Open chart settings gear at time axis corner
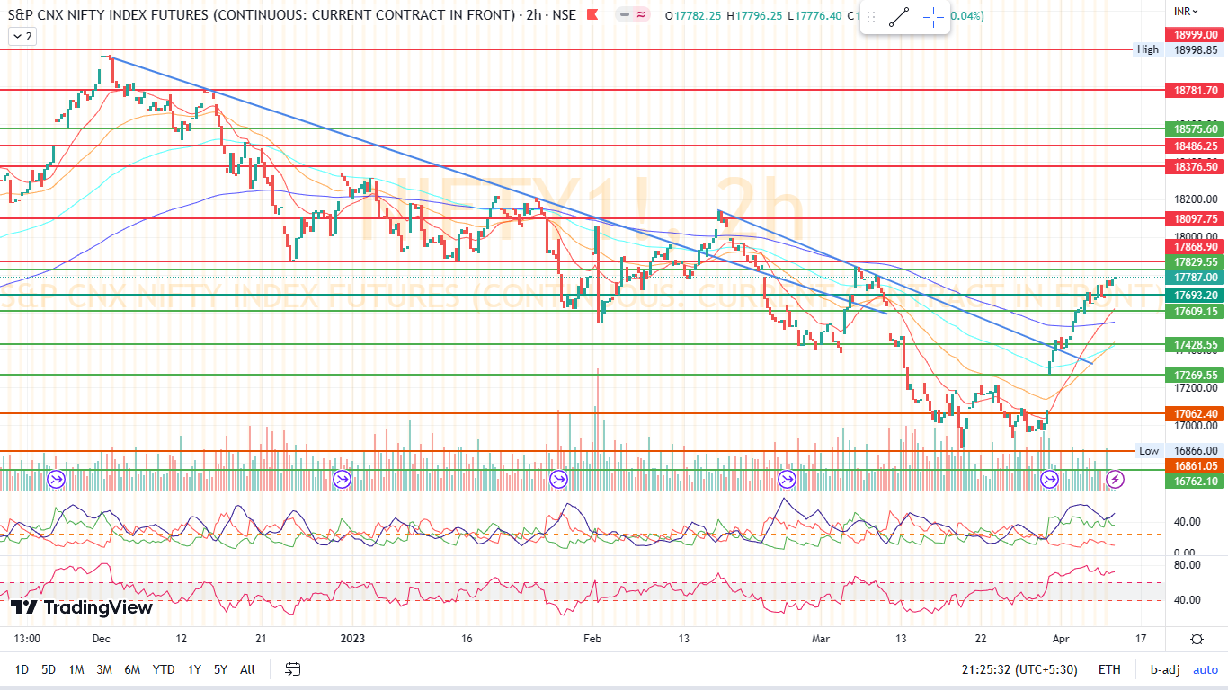The height and width of the screenshot is (690, 1228). pyautogui.click(x=1197, y=639)
